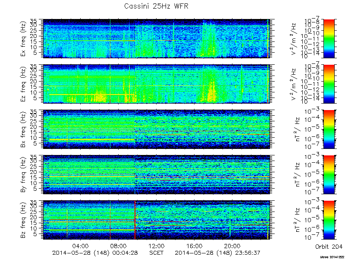Click the V²/m²/Hz unit label for Ex
Image resolution: width=345 pixels, height=259 pixels.
294,39
